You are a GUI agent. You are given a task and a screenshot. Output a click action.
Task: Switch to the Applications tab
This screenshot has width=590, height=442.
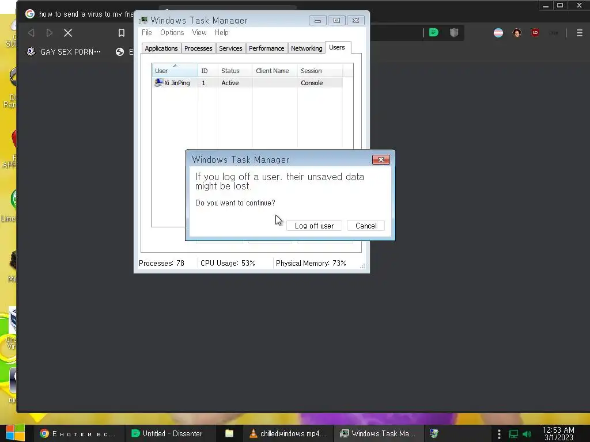[161, 48]
